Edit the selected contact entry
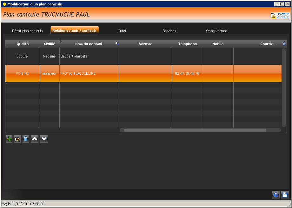The image size is (292, 208). click(17, 139)
